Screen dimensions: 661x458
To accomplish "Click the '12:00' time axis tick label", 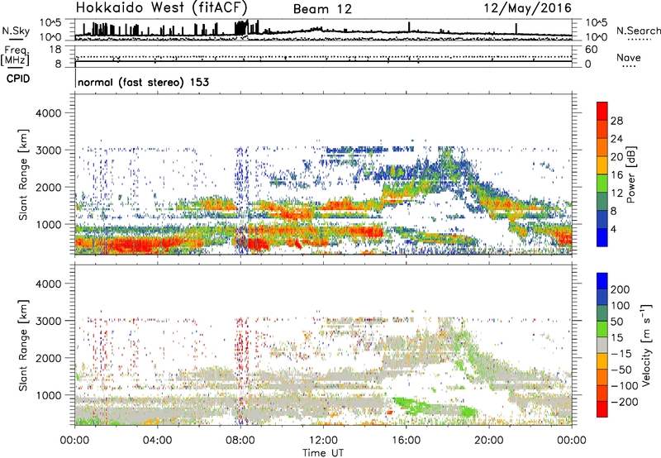I will [x=323, y=441].
